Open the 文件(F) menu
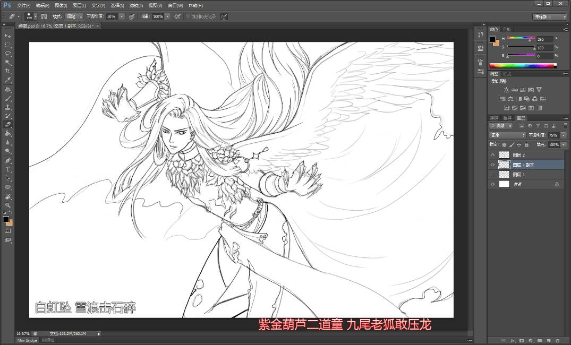Image resolution: width=571 pixels, height=345 pixels. (24, 5)
